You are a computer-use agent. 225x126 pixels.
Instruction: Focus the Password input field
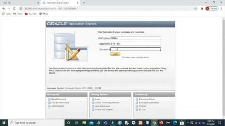point(135,49)
